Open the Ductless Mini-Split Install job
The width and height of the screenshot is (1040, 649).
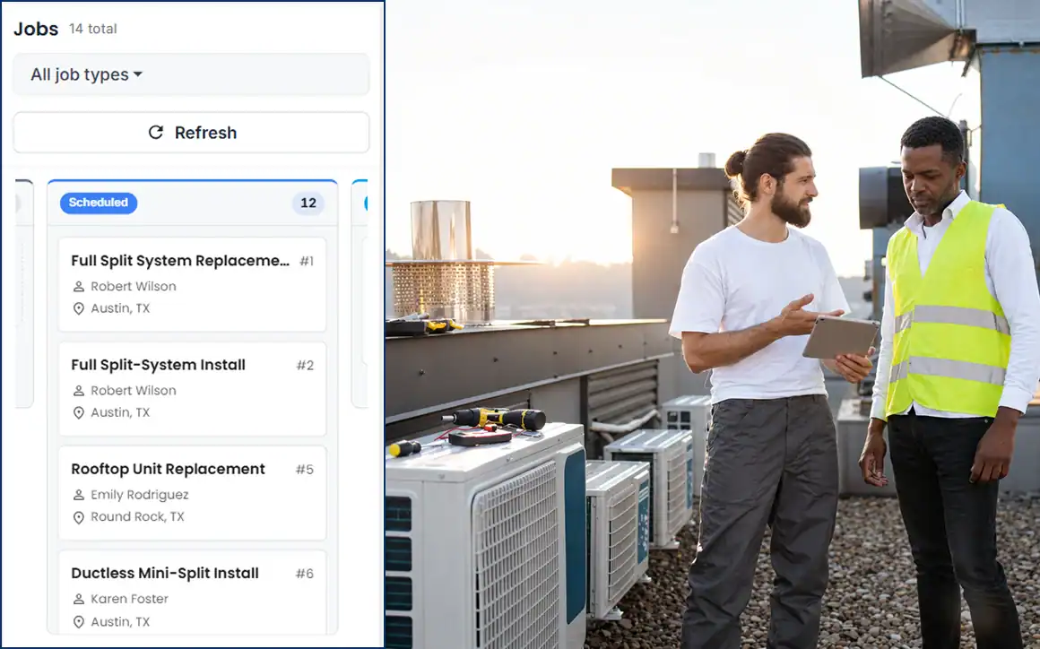(193, 592)
